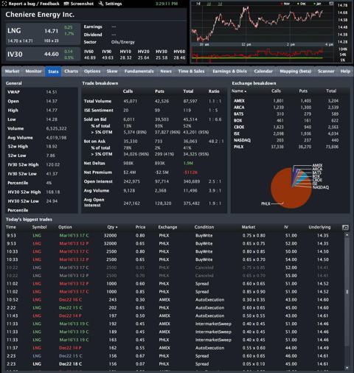354x373 pixels.
Task: Click the camera icon next to Screenshot
Action: coord(66,4)
